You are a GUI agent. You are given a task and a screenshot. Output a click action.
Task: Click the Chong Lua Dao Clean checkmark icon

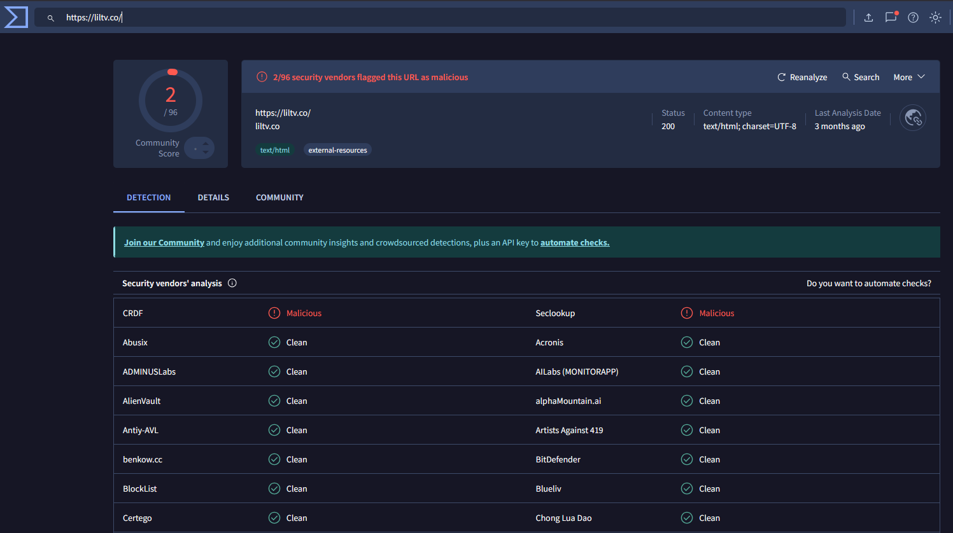tap(687, 518)
